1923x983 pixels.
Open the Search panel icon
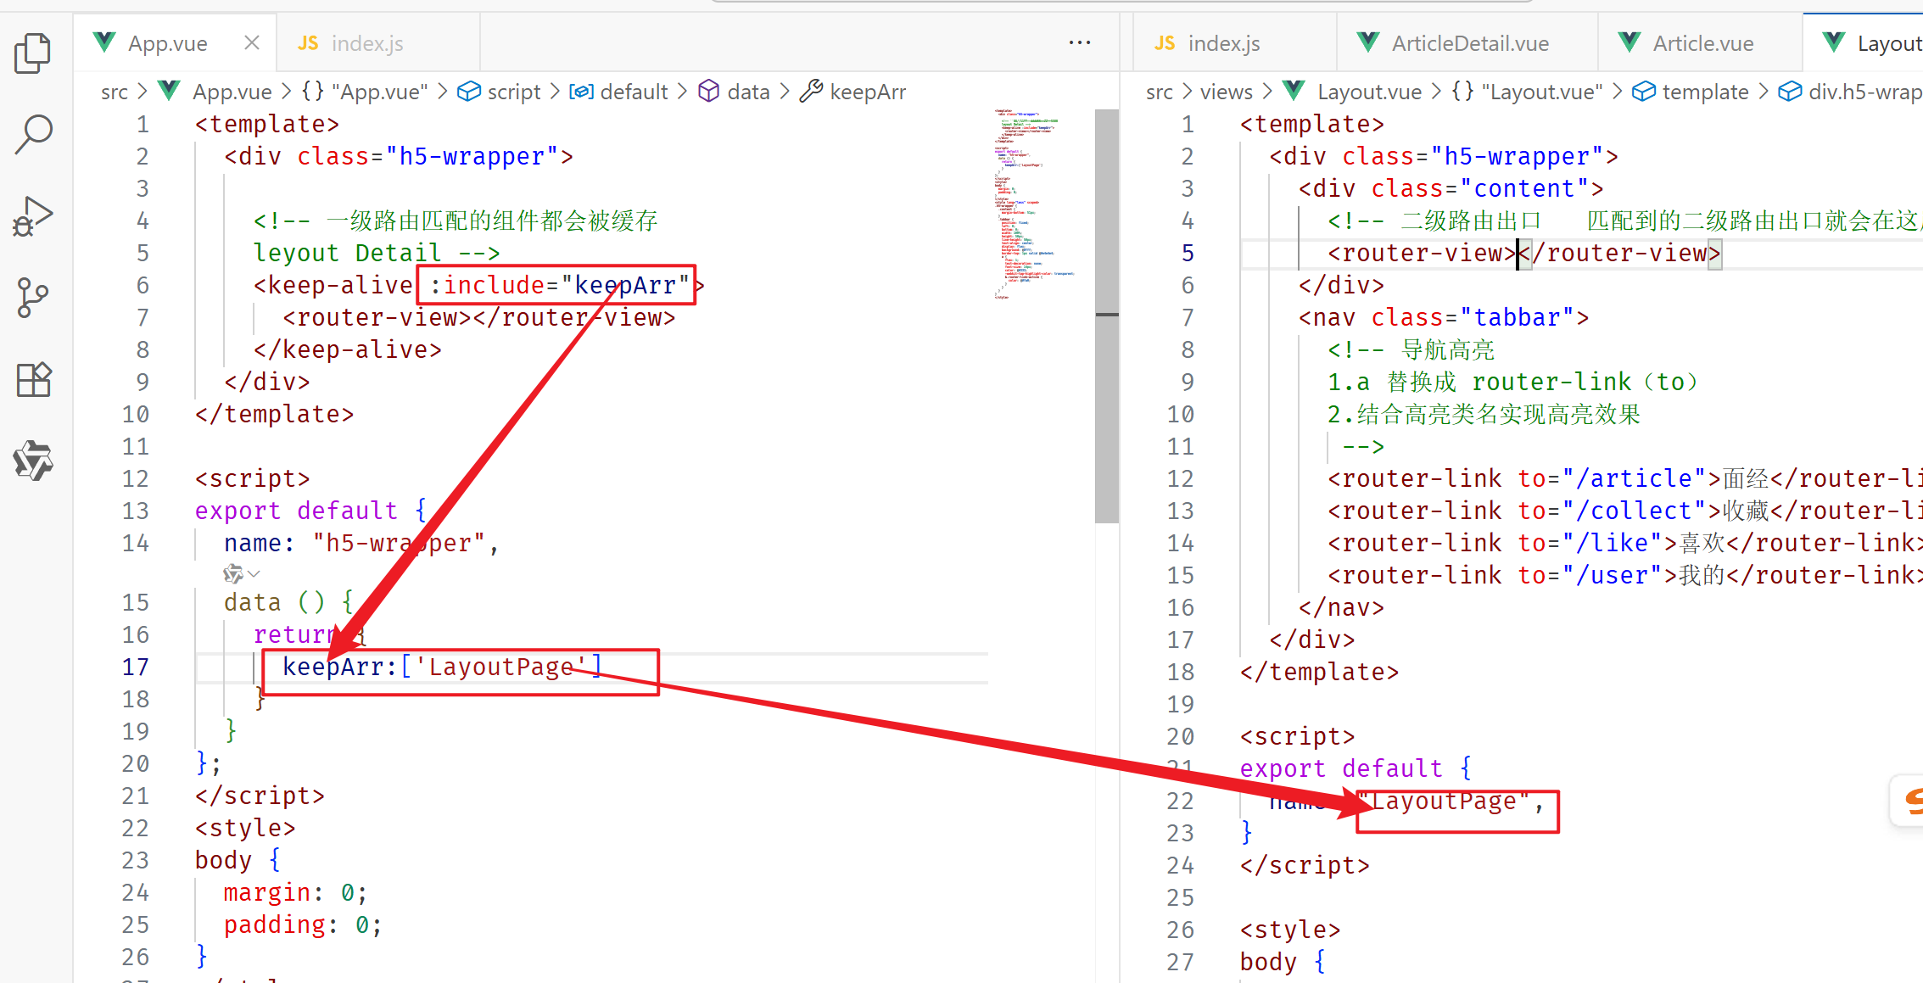point(33,134)
